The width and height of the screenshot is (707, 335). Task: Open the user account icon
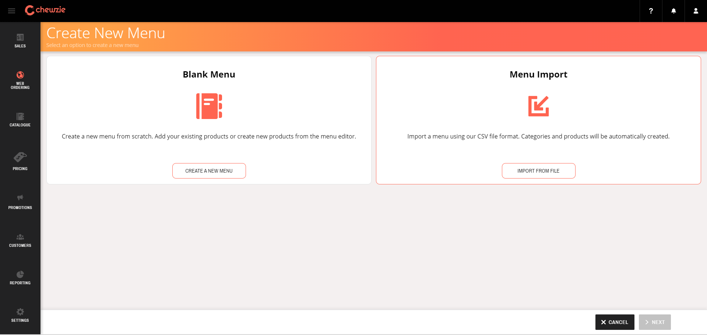696,11
